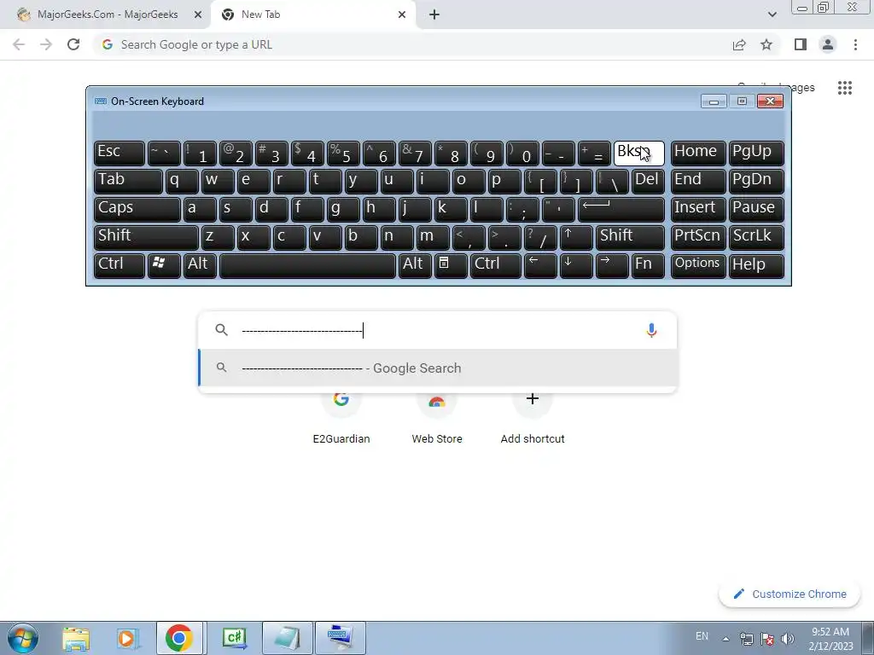This screenshot has height=655, width=874.
Task: Click the PgUp key
Action: (x=756, y=153)
